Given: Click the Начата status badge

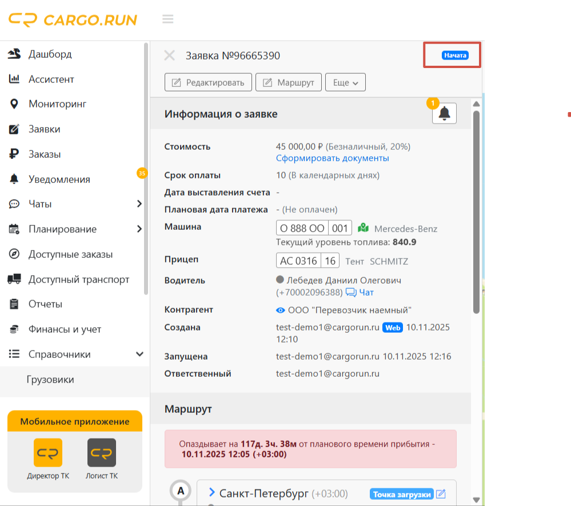Looking at the screenshot, I should 455,55.
